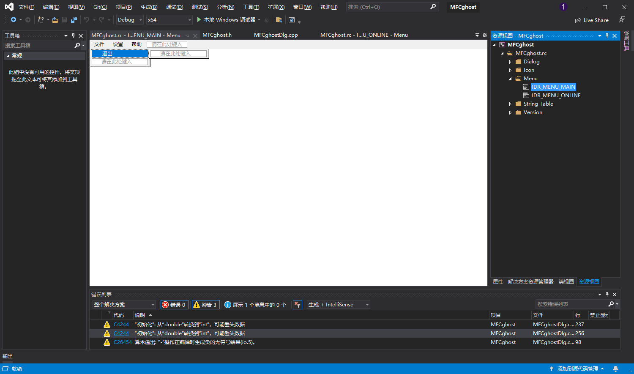Open the Build + IntelliSense dropdown

point(338,305)
